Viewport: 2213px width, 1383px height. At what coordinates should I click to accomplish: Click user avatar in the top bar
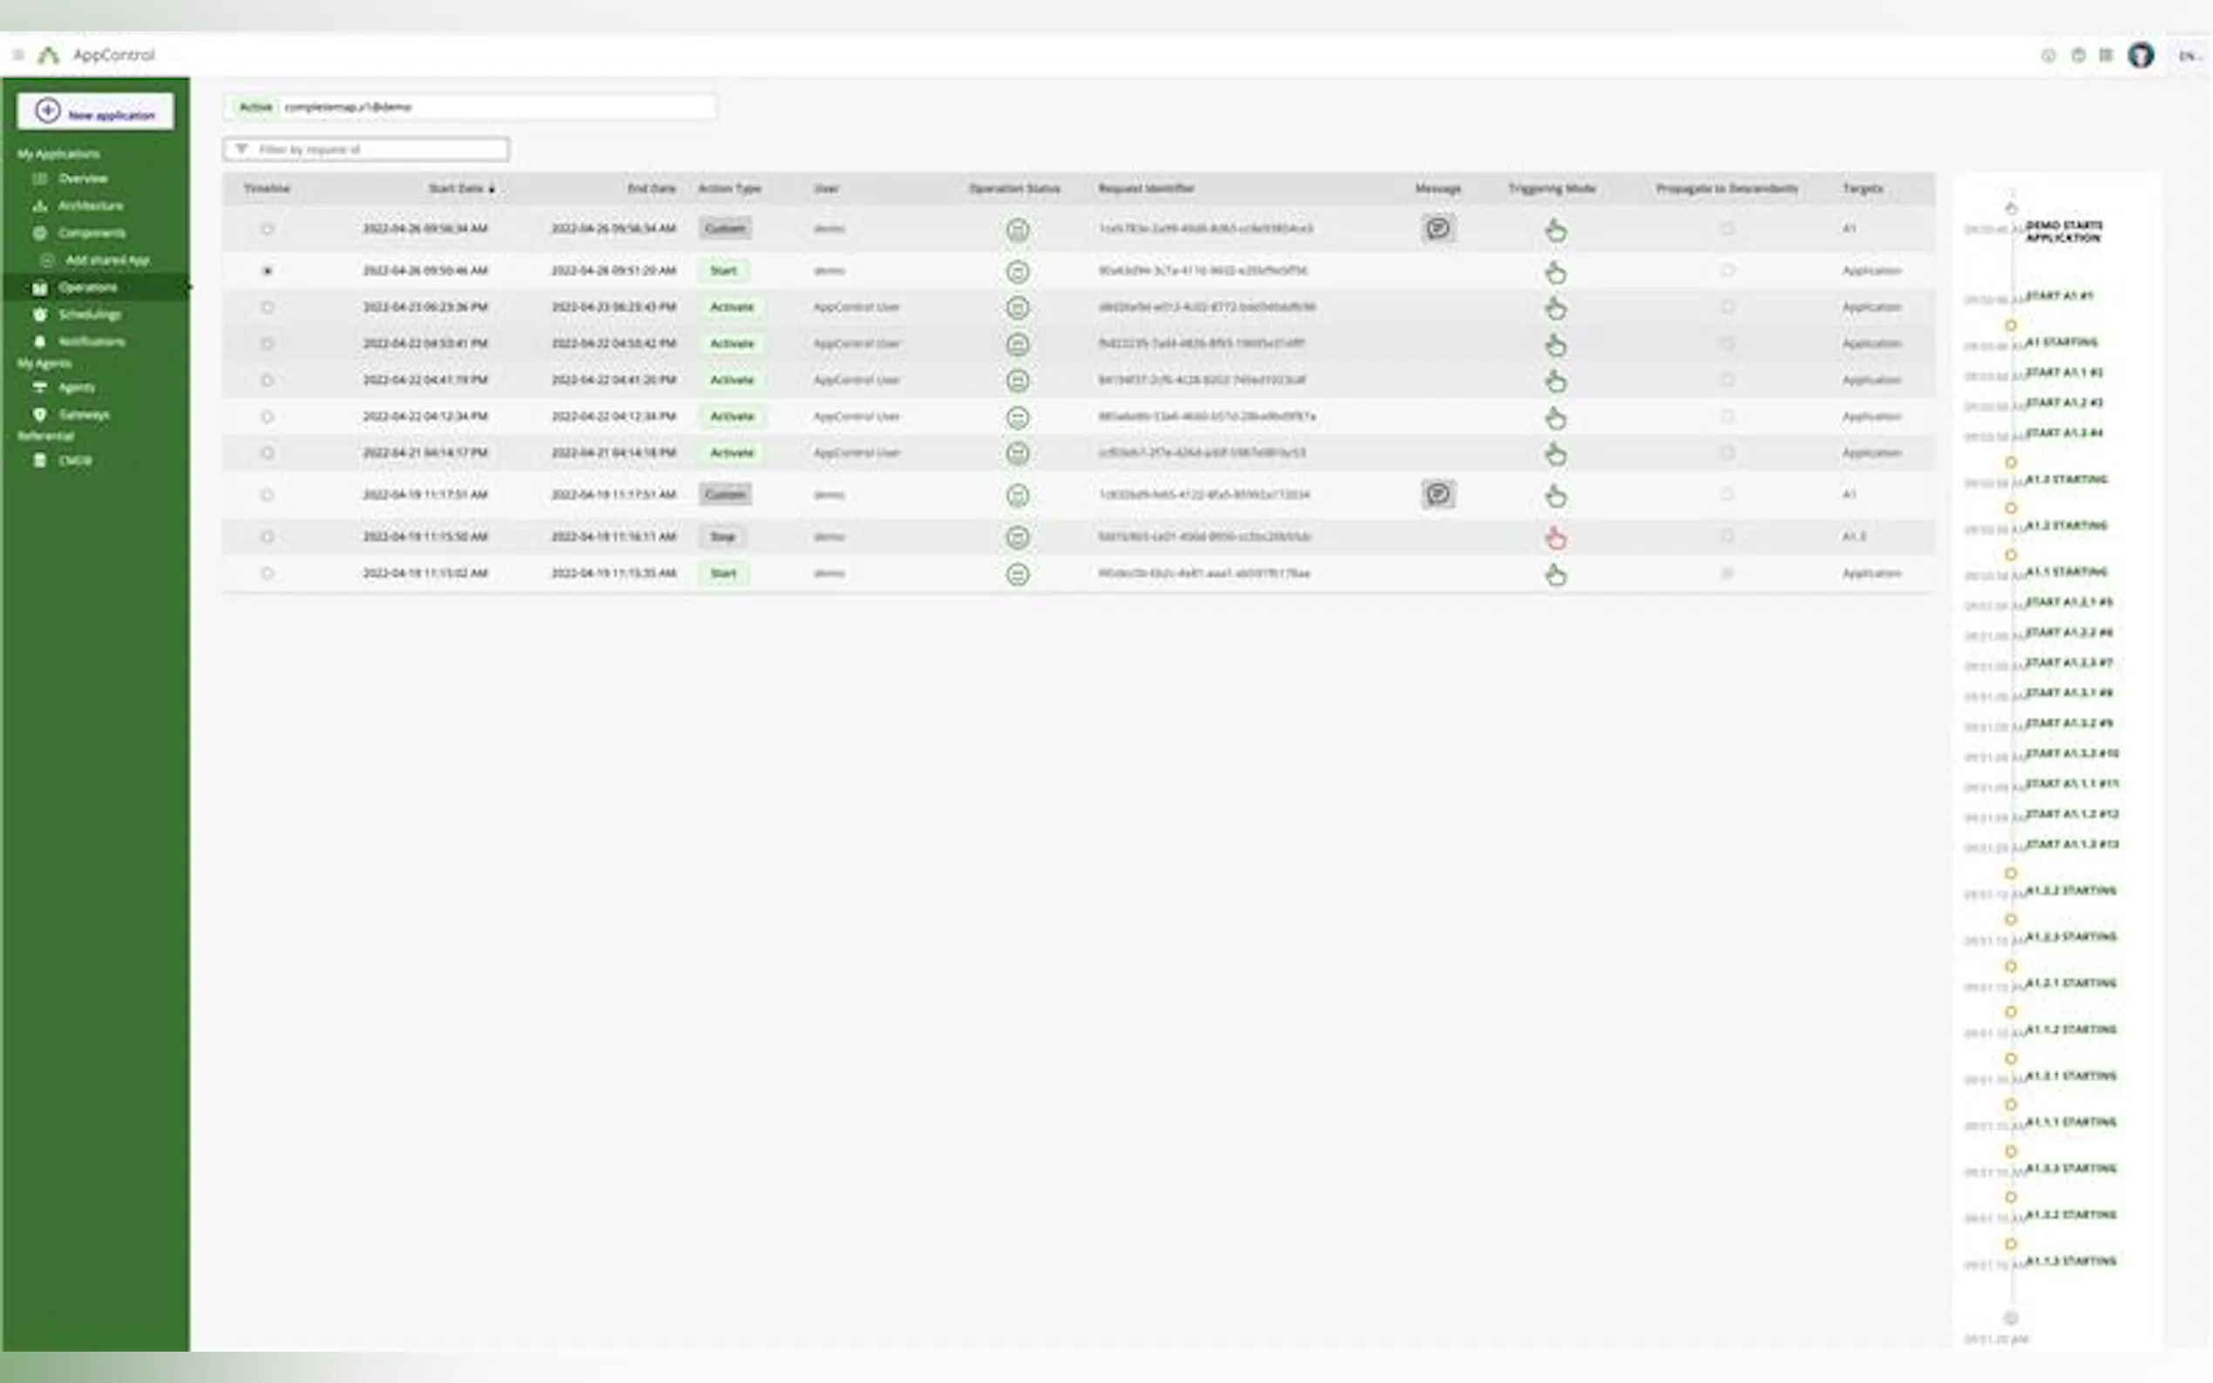pos(2140,56)
